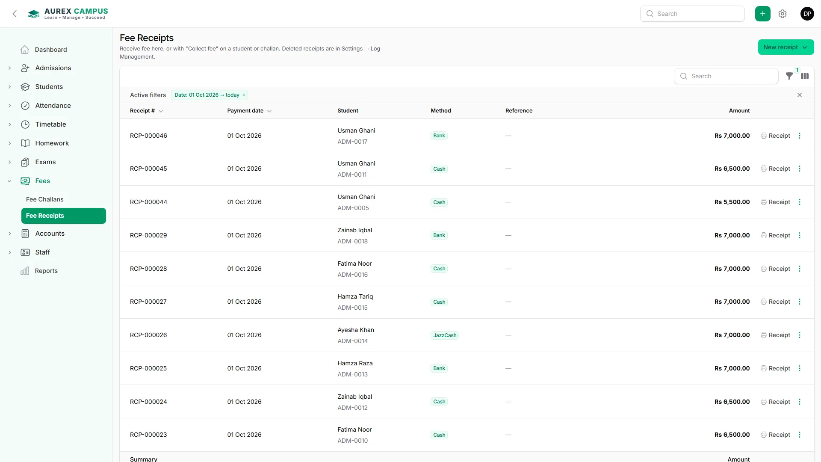
Task: Open the New receipt dropdown
Action: click(x=786, y=47)
